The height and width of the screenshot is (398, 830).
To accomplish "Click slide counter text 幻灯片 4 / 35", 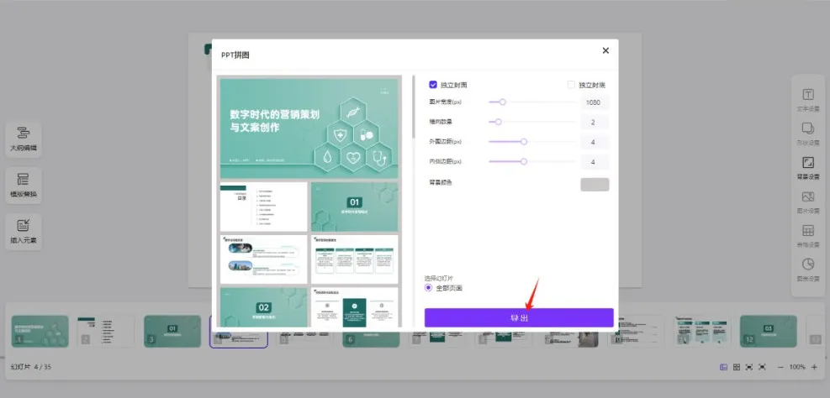I will coord(31,367).
